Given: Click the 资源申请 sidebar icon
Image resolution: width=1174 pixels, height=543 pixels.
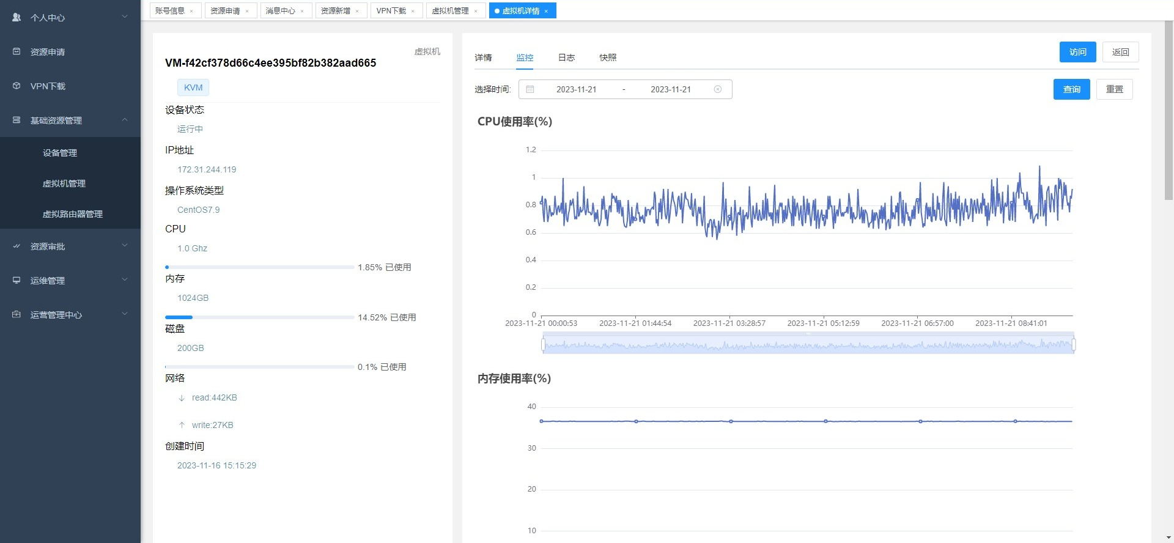Looking at the screenshot, I should [17, 51].
